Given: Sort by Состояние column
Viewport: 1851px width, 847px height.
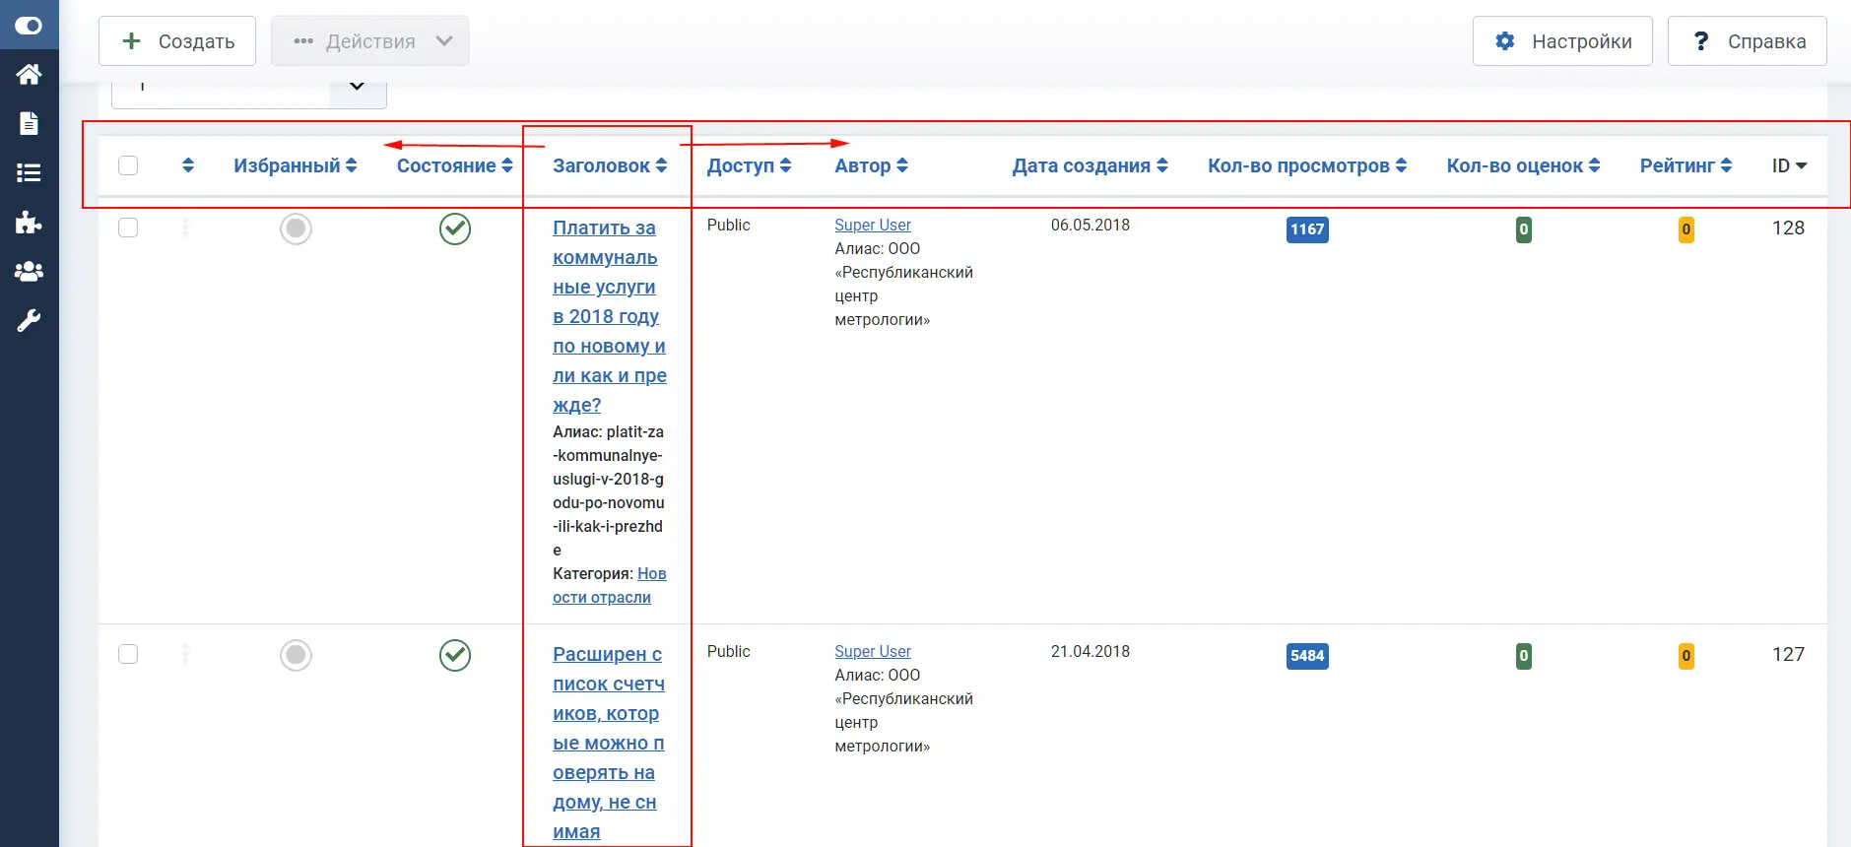Looking at the screenshot, I should coord(455,165).
